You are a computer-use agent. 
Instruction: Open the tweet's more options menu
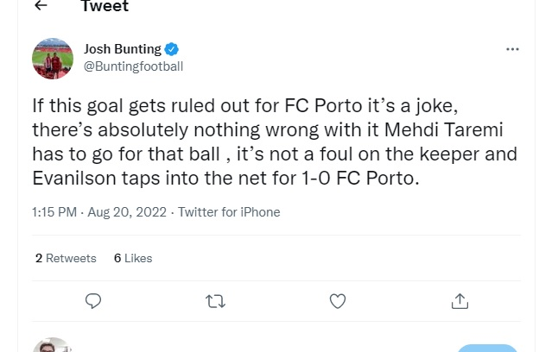[x=512, y=49]
